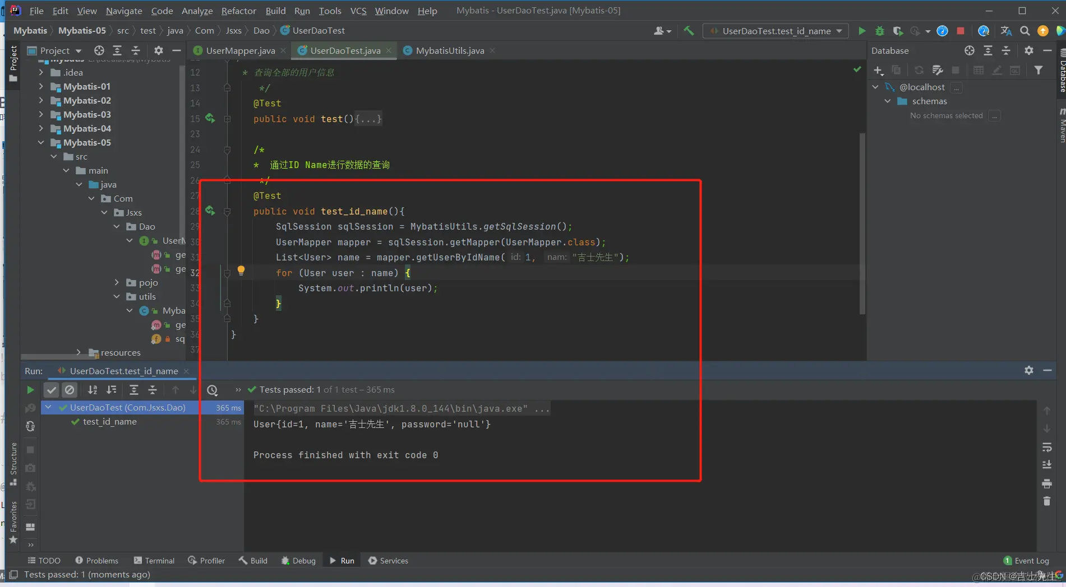The width and height of the screenshot is (1066, 587).
Task: Sort test results alphabetically
Action: pos(93,390)
